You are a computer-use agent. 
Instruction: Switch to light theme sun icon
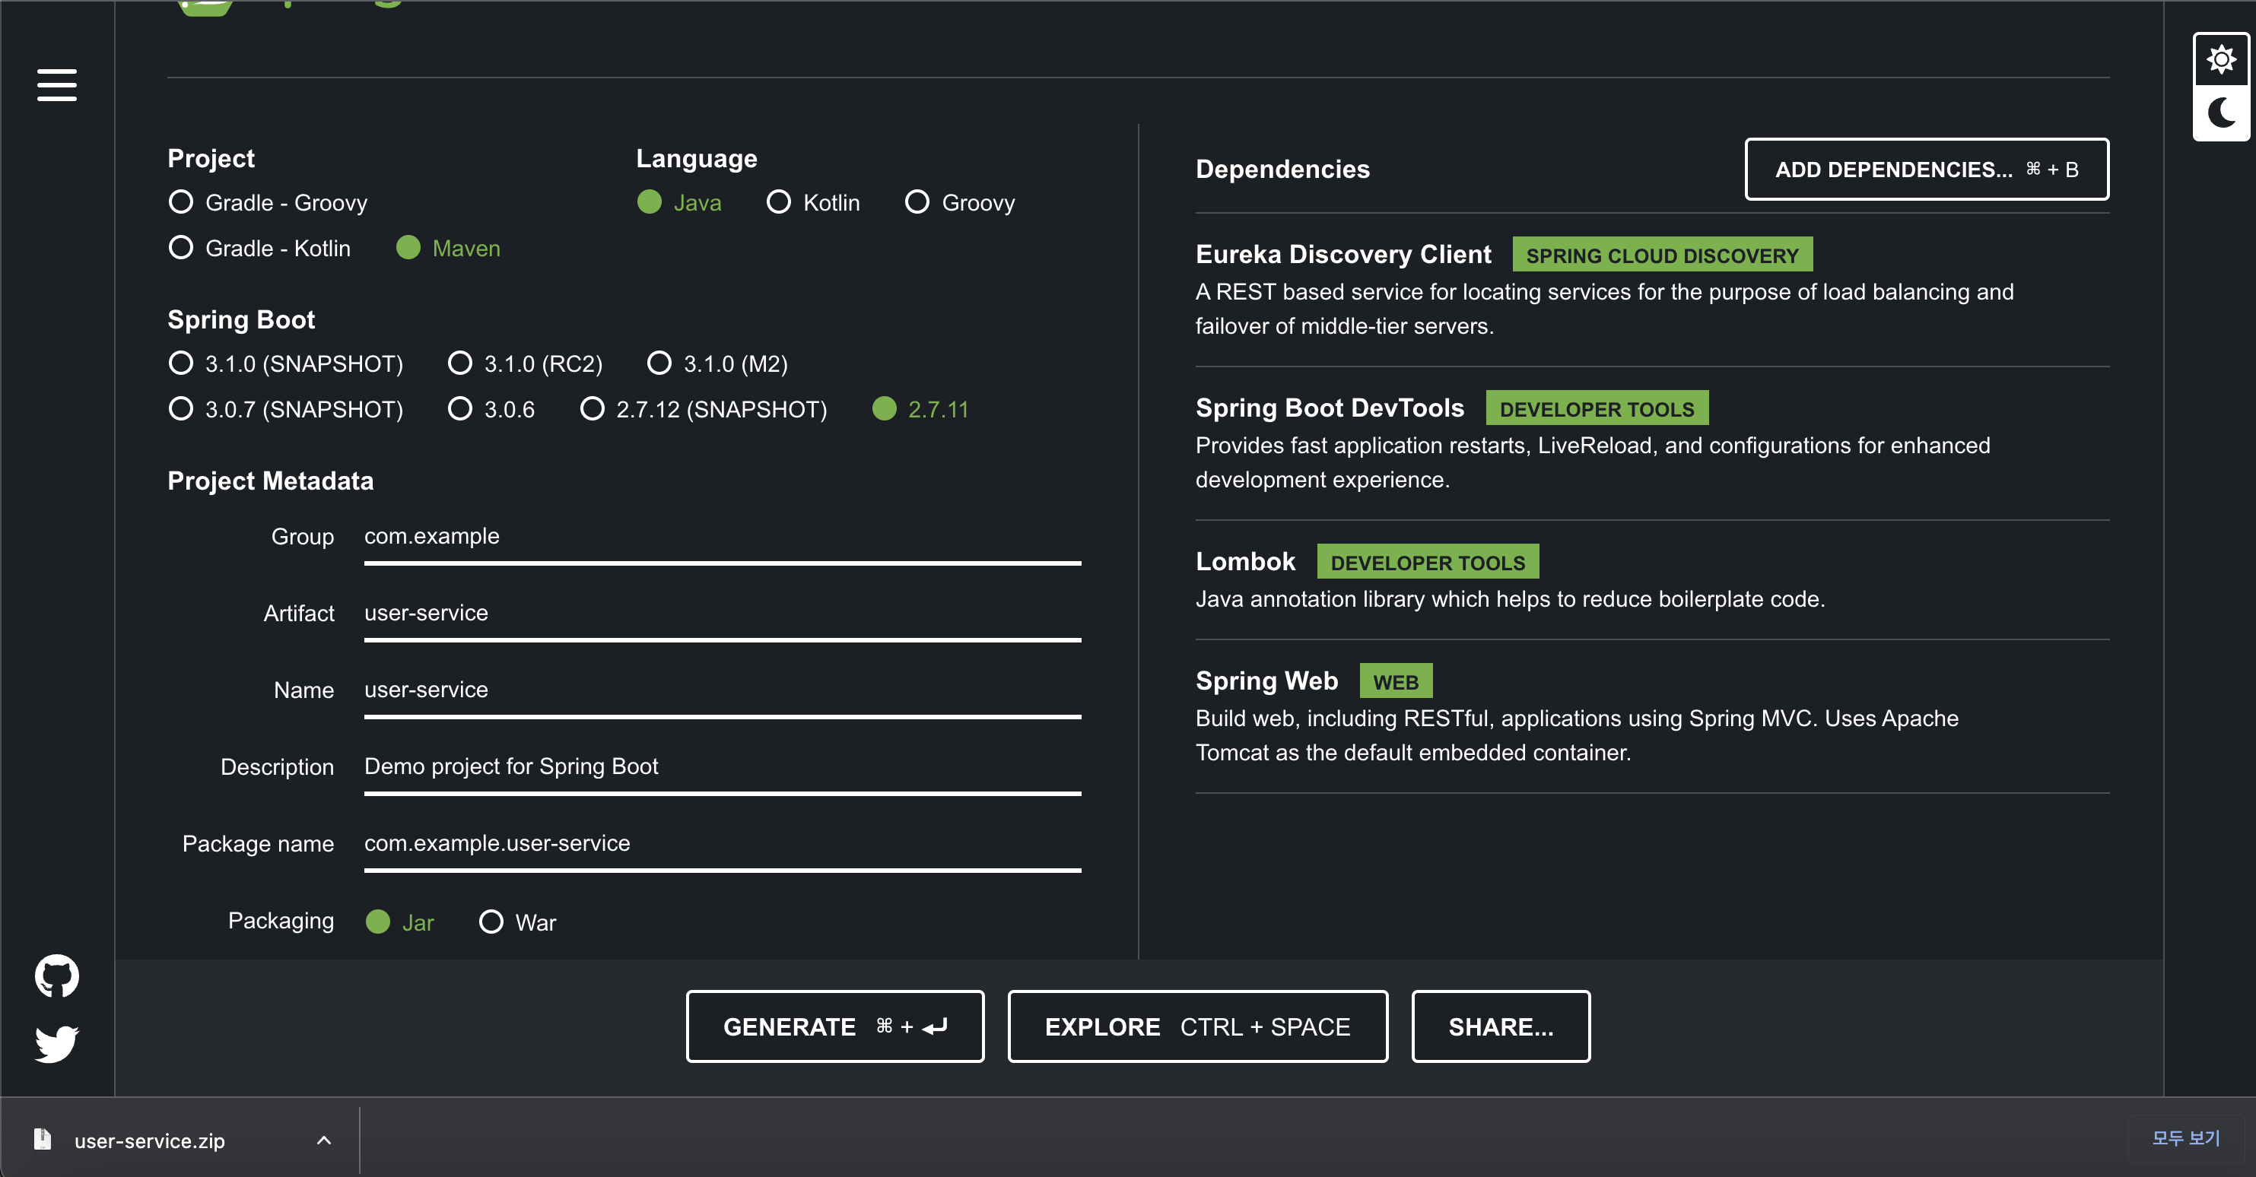2221,59
